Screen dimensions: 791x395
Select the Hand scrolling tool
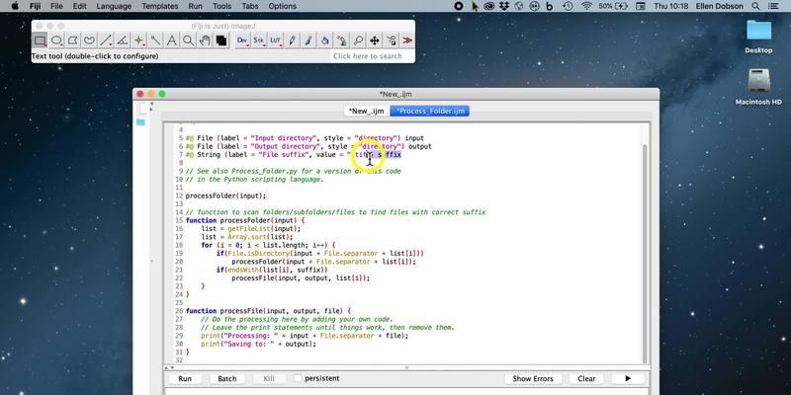click(x=205, y=40)
